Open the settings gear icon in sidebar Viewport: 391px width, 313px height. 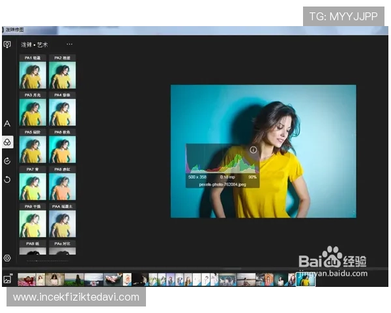(x=7, y=258)
